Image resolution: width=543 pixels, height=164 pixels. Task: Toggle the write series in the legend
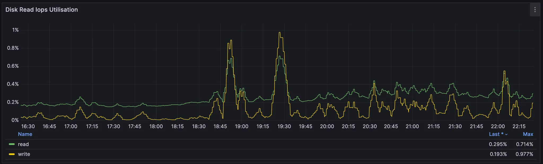click(x=24, y=154)
